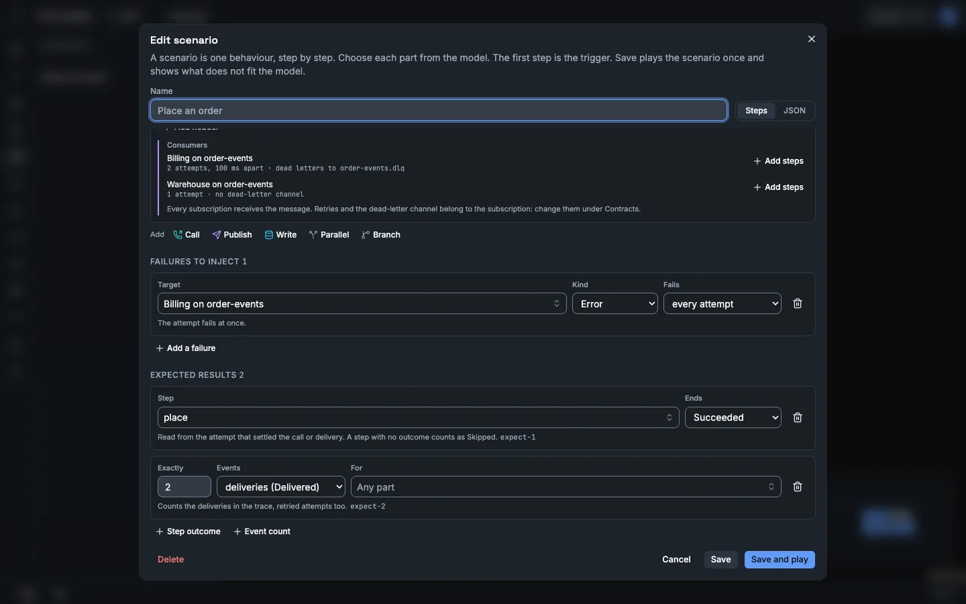
Task: Click the Name field 'Place an order'
Action: click(439, 111)
